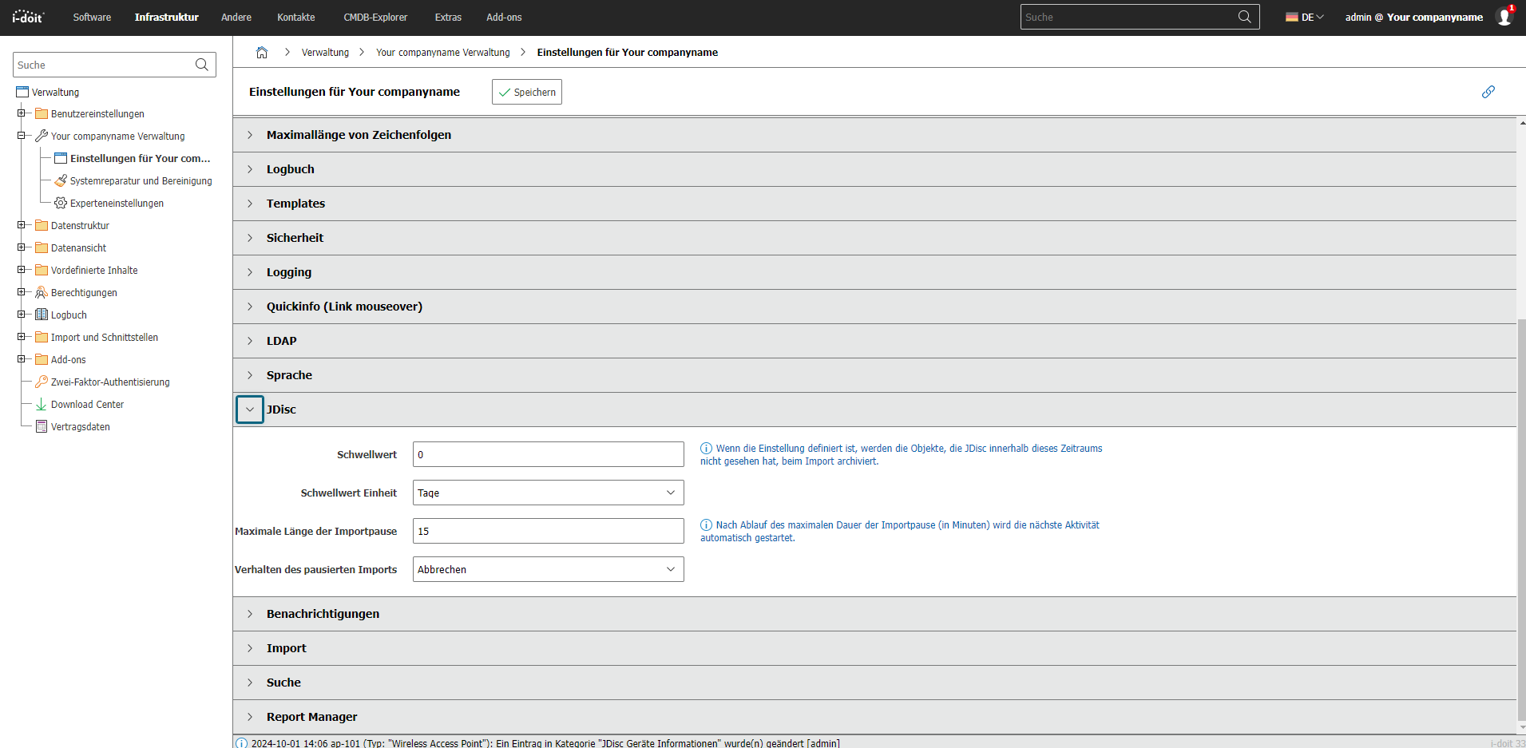This screenshot has height=748, width=1526.
Task: Click the status bar info icon
Action: tap(241, 743)
